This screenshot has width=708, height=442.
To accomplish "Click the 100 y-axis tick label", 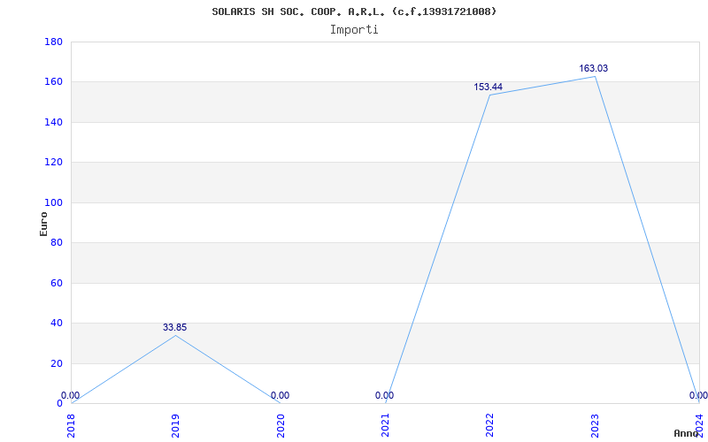I will click(x=53, y=203).
